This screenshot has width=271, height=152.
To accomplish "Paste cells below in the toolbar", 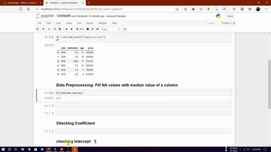I will [60, 29].
